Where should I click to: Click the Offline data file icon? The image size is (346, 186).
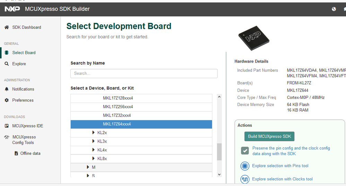[16, 153]
